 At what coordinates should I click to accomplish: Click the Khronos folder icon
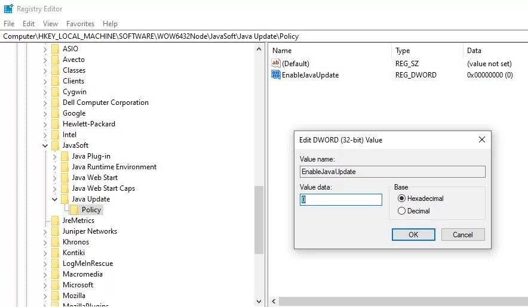(55, 242)
